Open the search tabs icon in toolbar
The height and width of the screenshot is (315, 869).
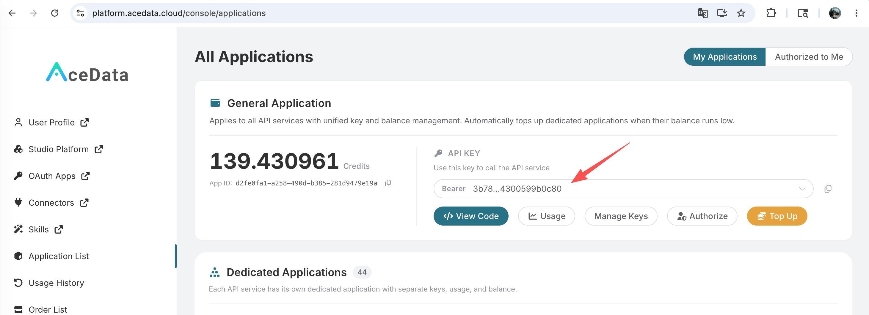coord(803,13)
